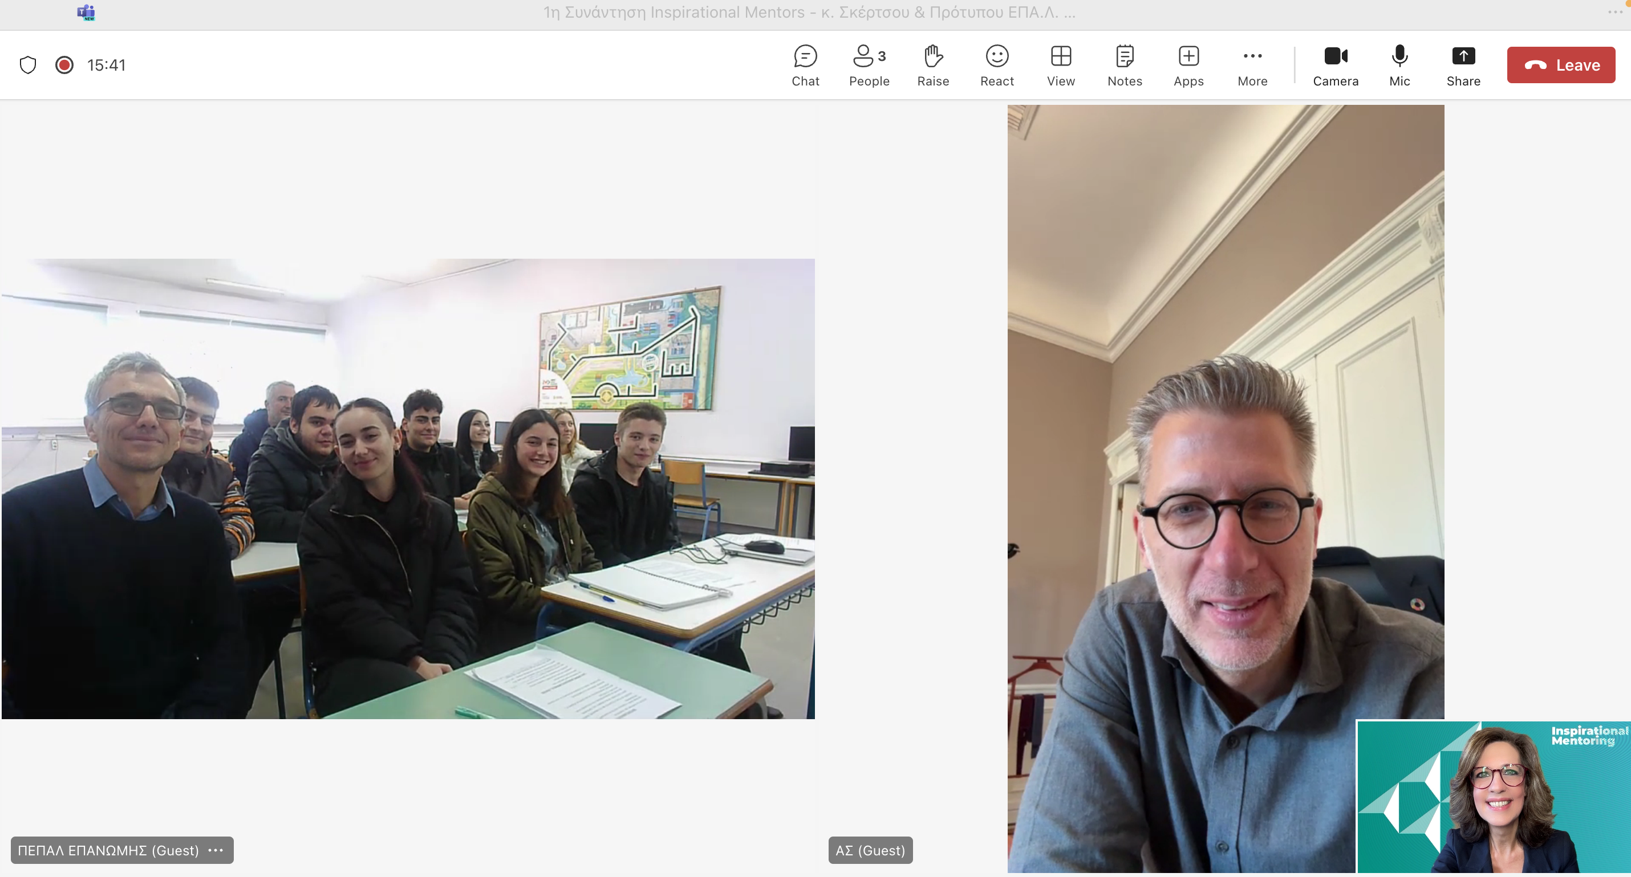The image size is (1631, 877).
Task: Show the People participants list
Action: tap(869, 64)
